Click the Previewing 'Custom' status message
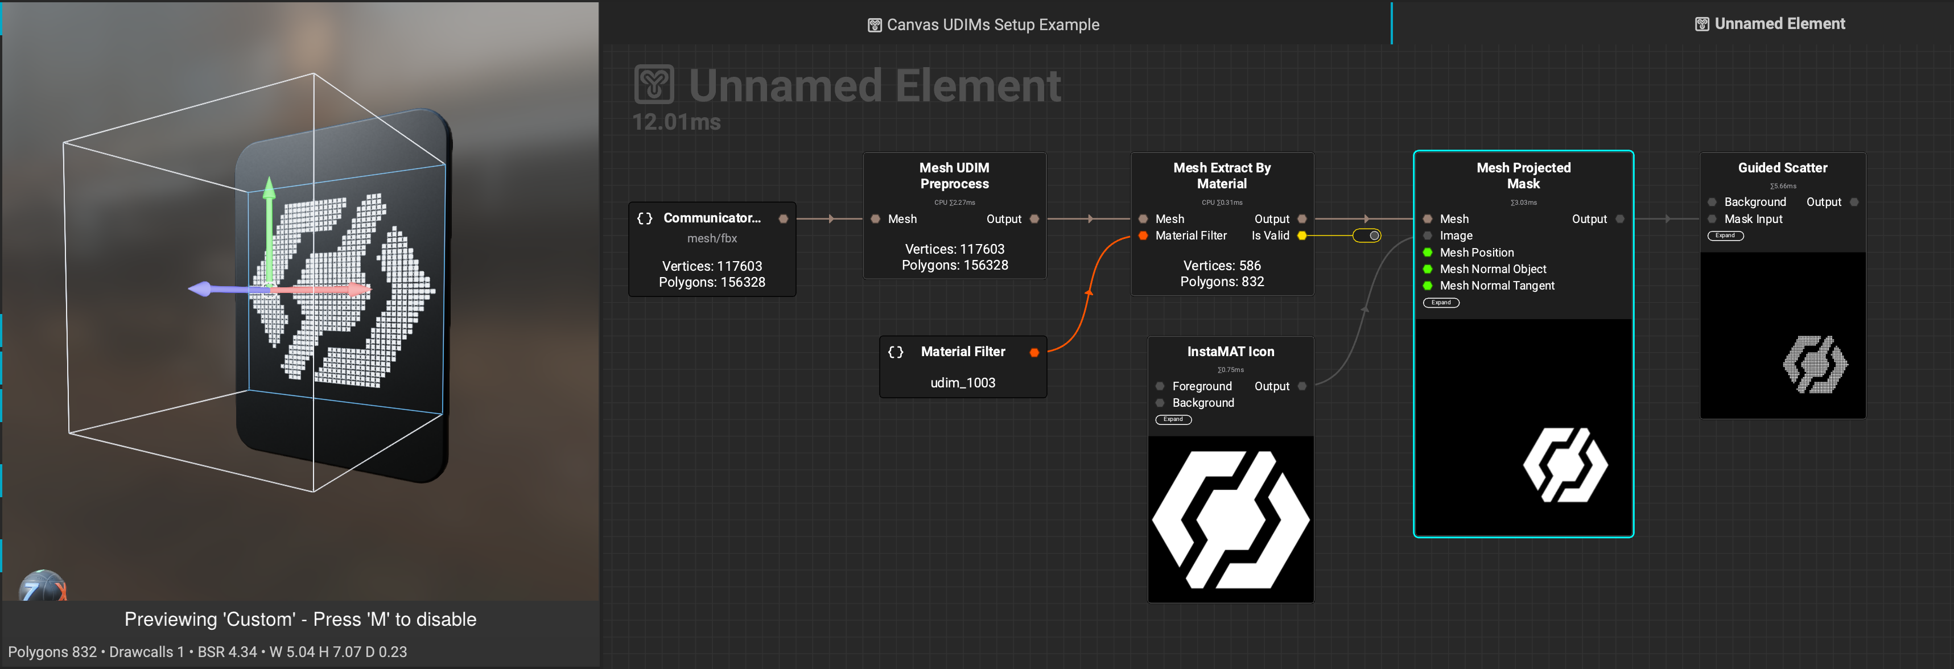 300,620
